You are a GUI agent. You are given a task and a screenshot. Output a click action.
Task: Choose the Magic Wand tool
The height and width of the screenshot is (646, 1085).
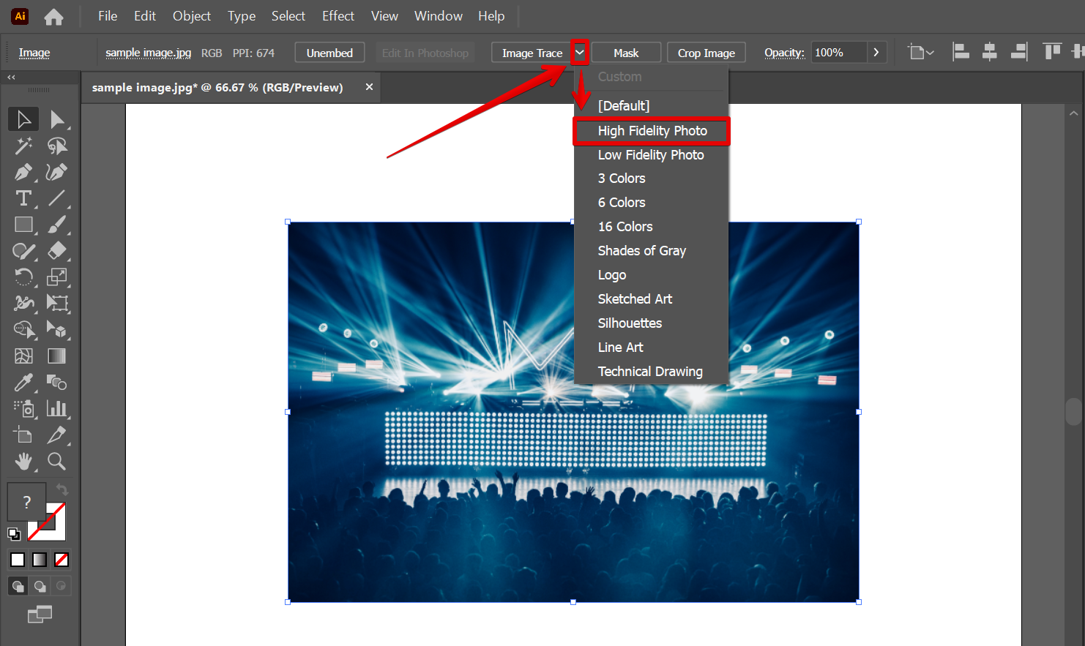[x=23, y=146]
